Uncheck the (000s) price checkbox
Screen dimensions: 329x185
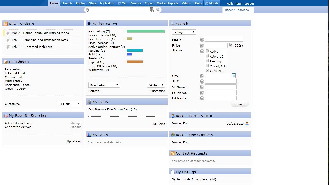pos(231,45)
